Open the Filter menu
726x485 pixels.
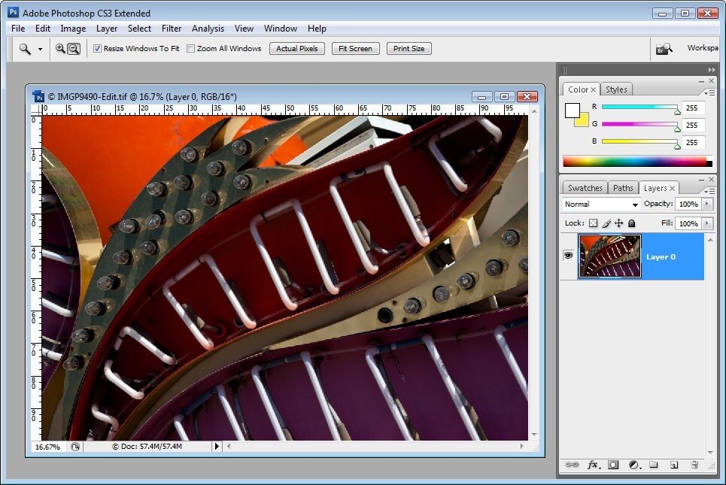coord(172,29)
